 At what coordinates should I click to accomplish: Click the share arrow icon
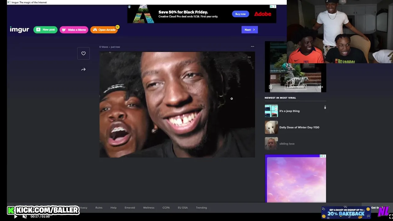click(x=84, y=69)
